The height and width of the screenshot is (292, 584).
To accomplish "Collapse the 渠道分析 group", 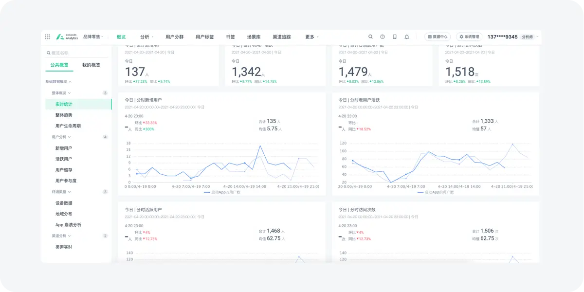I will (x=61, y=236).
